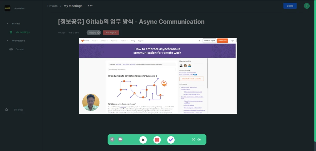
Task: Click Acme Inc. workspace name
Action: point(20,8)
